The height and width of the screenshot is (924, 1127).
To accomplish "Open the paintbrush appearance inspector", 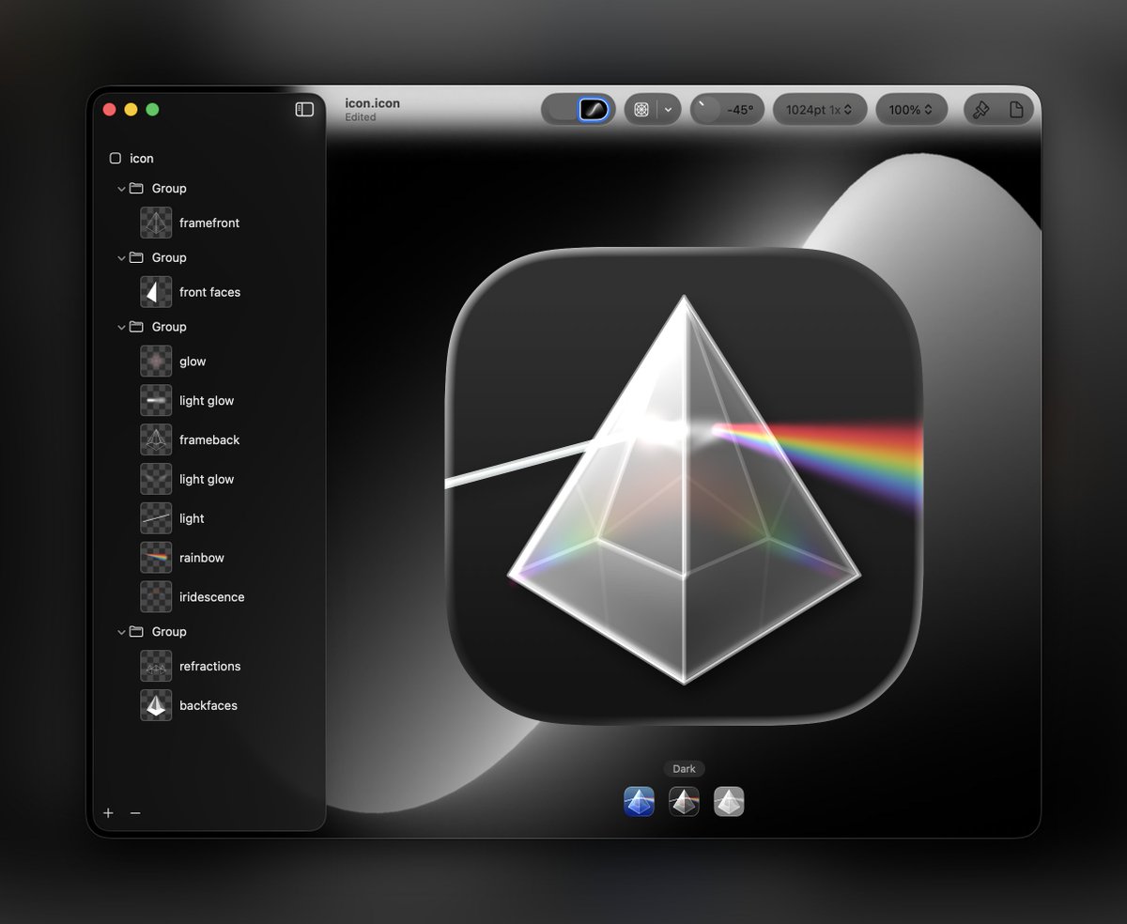I will [981, 110].
